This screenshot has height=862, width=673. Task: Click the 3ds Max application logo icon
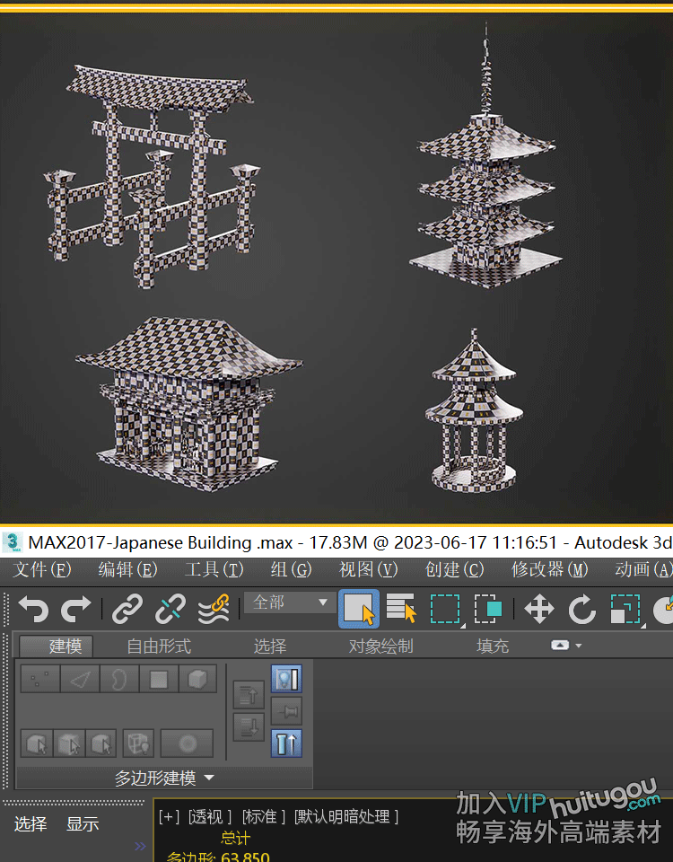[x=13, y=542]
